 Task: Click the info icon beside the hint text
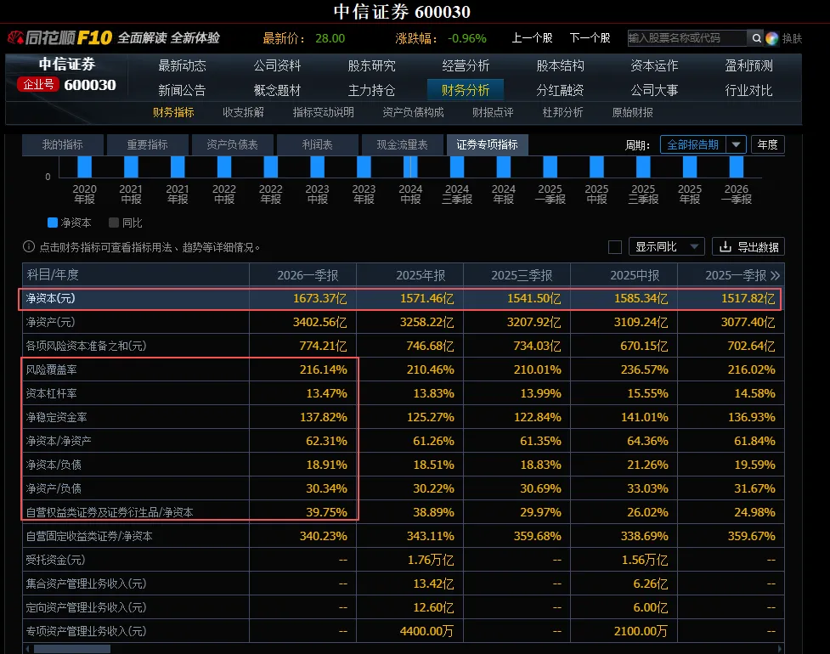29,246
